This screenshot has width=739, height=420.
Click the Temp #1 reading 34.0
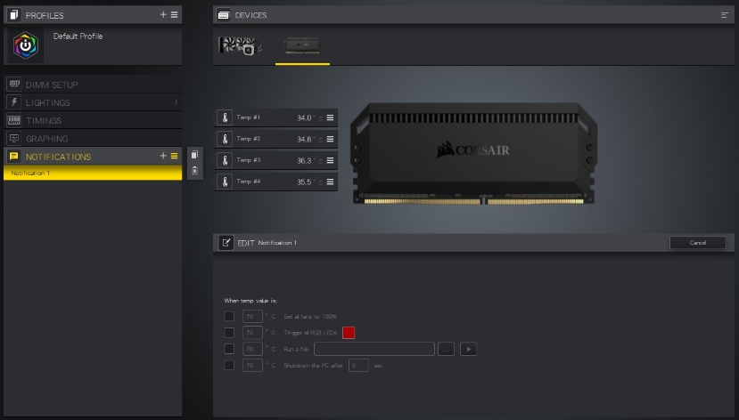[304, 117]
